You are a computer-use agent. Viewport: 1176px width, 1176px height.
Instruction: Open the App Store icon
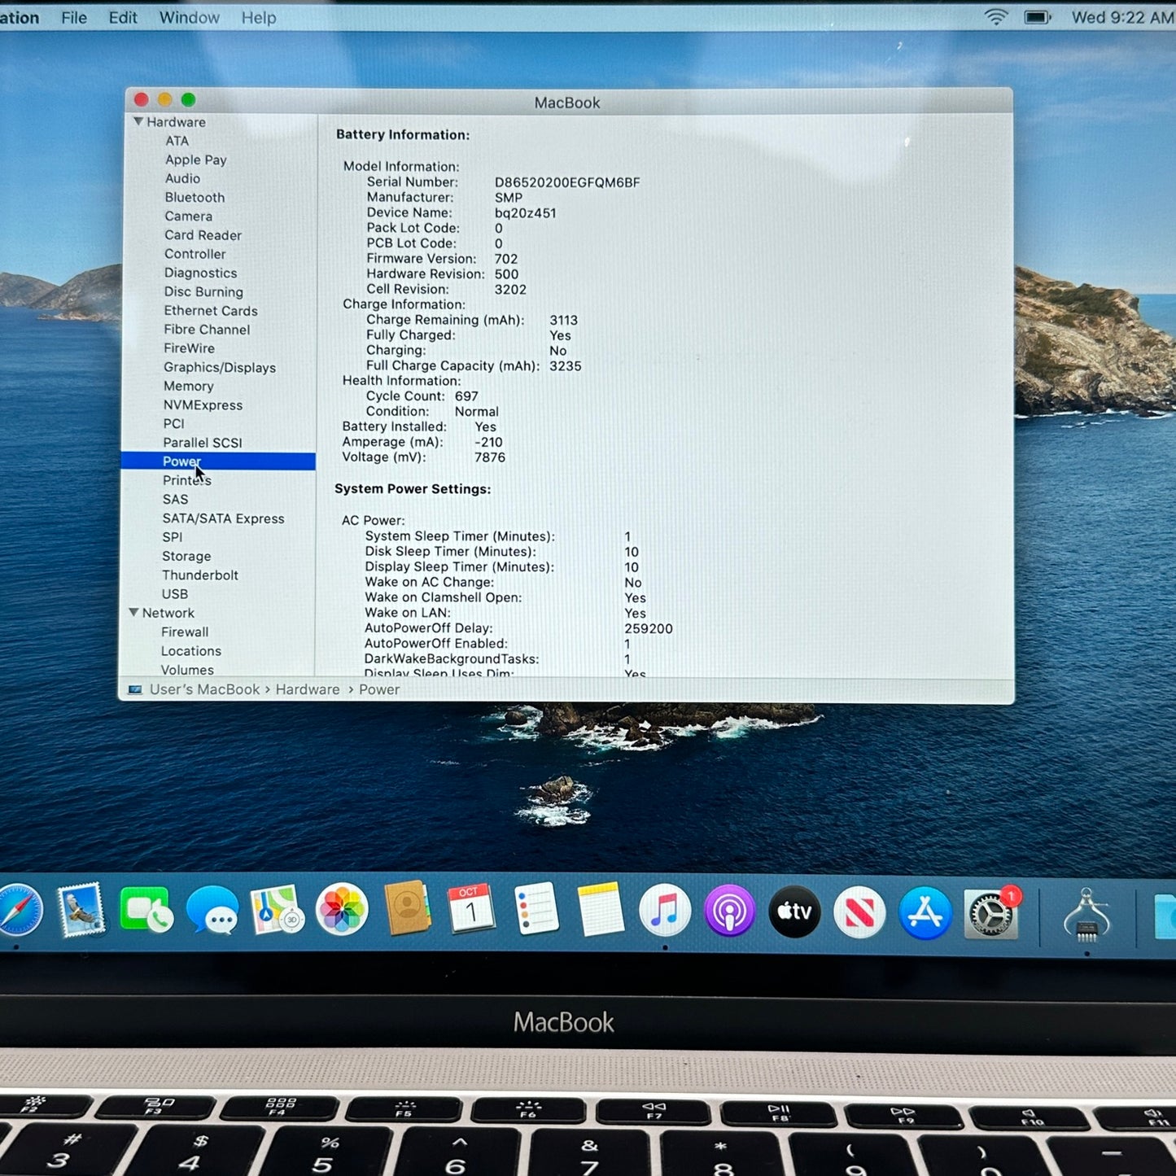925,912
